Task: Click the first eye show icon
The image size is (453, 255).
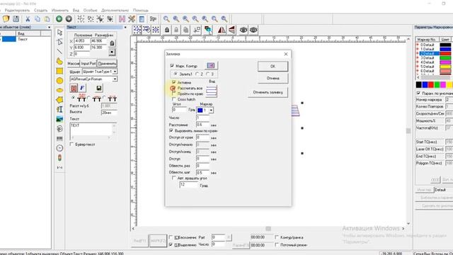Action: 243,30
